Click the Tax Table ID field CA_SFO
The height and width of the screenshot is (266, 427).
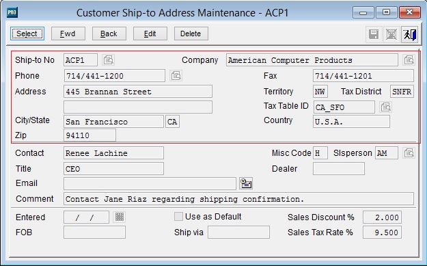click(344, 107)
